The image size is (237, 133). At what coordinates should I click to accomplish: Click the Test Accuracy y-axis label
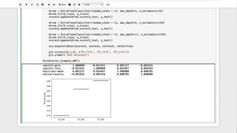point(44,98)
